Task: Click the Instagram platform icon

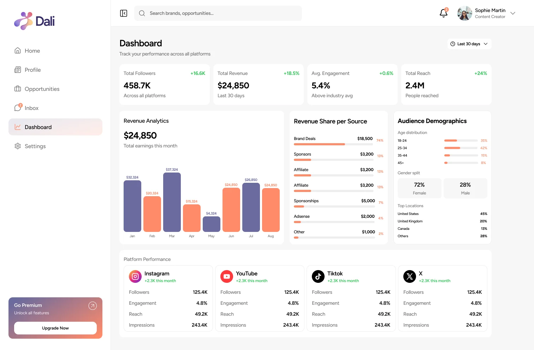Action: coord(135,276)
